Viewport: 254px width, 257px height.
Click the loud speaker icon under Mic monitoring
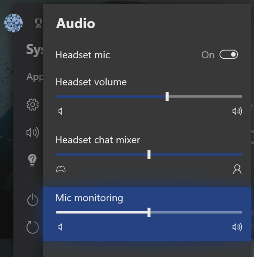click(x=237, y=227)
